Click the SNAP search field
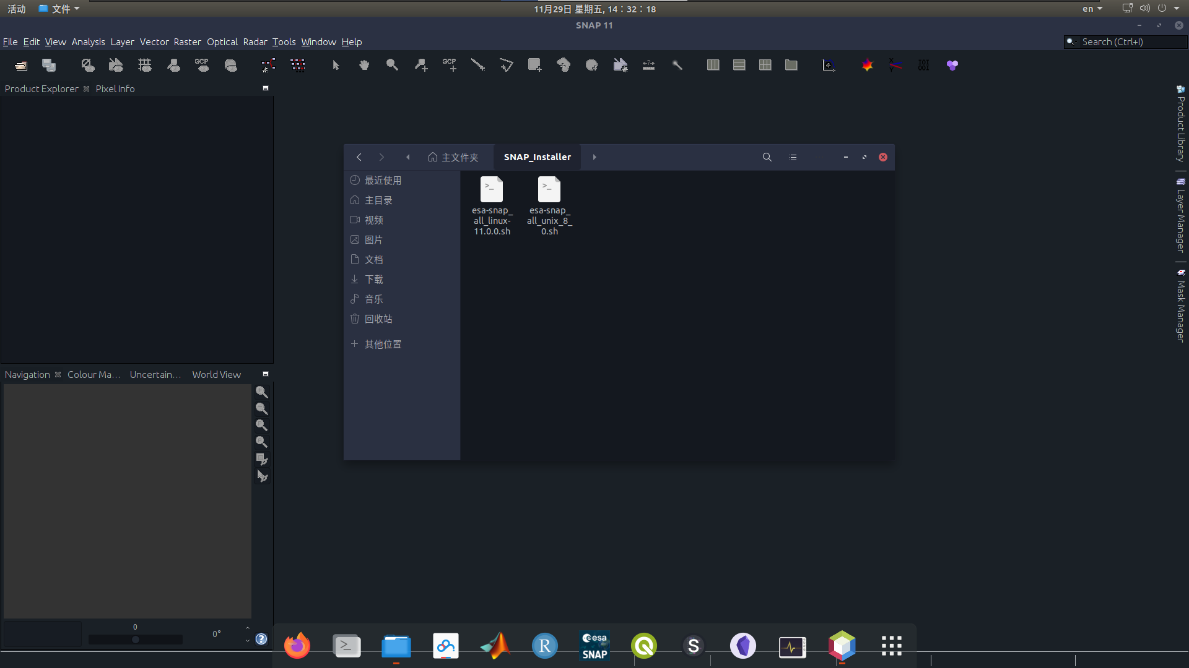The image size is (1189, 668). pyautogui.click(x=1125, y=42)
